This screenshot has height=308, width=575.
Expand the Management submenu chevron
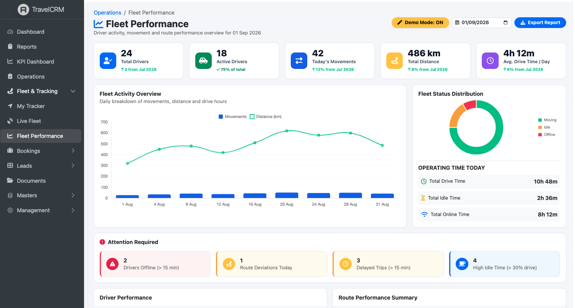(x=73, y=210)
